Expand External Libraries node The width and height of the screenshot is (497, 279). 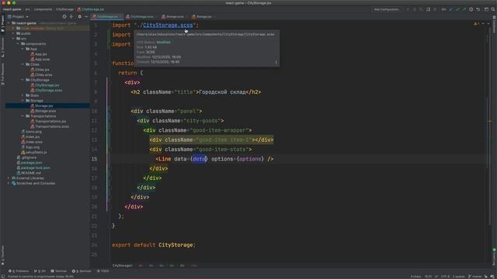point(9,178)
